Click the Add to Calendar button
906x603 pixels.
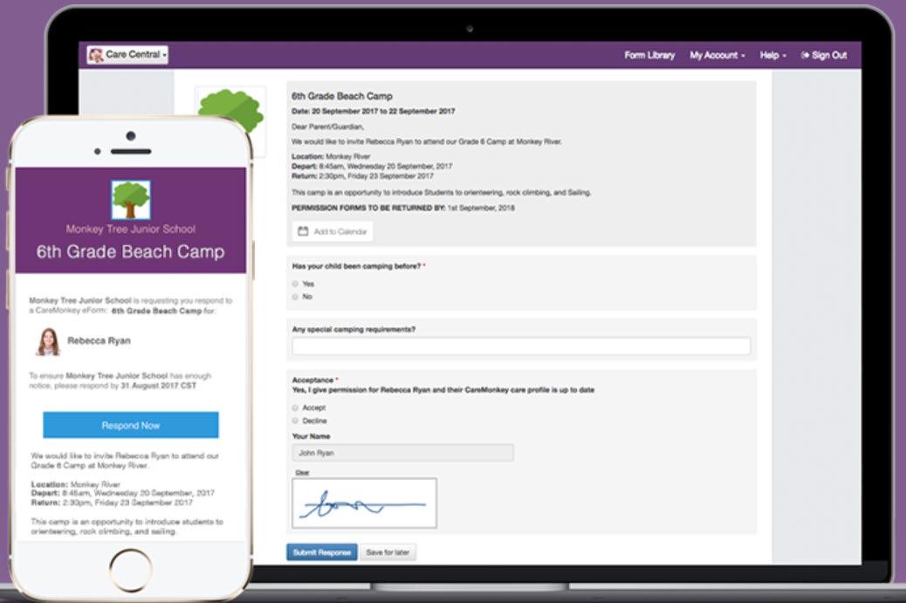(333, 231)
